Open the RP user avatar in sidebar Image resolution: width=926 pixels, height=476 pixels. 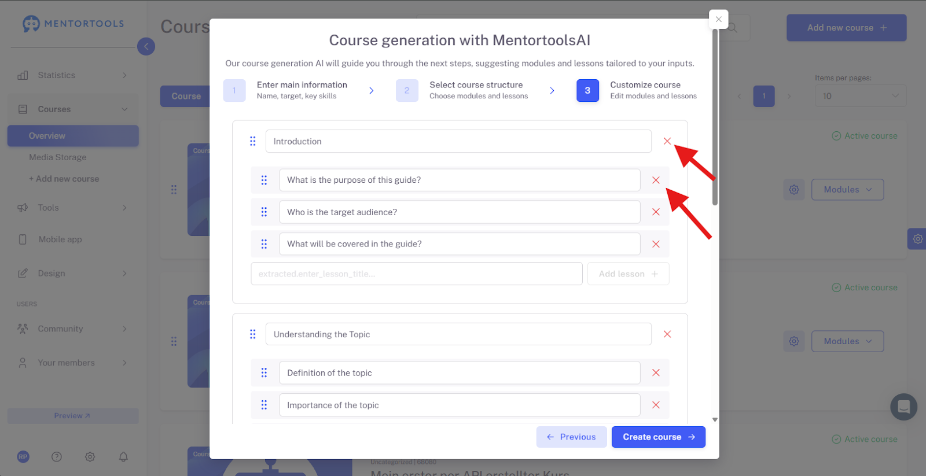[23, 457]
